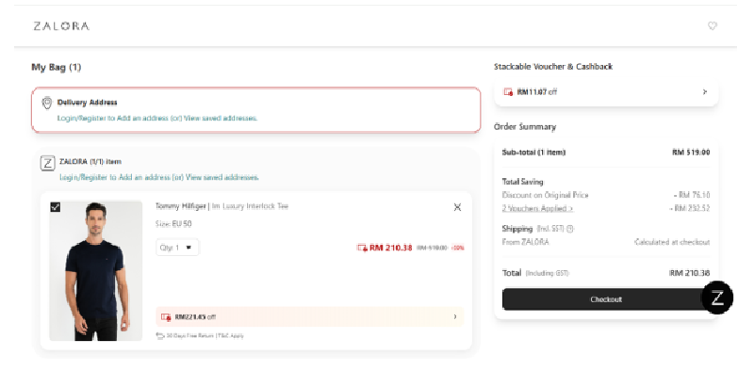This screenshot has height=371, width=754.
Task: Click Calculated at checkout text
Action: [672, 242]
